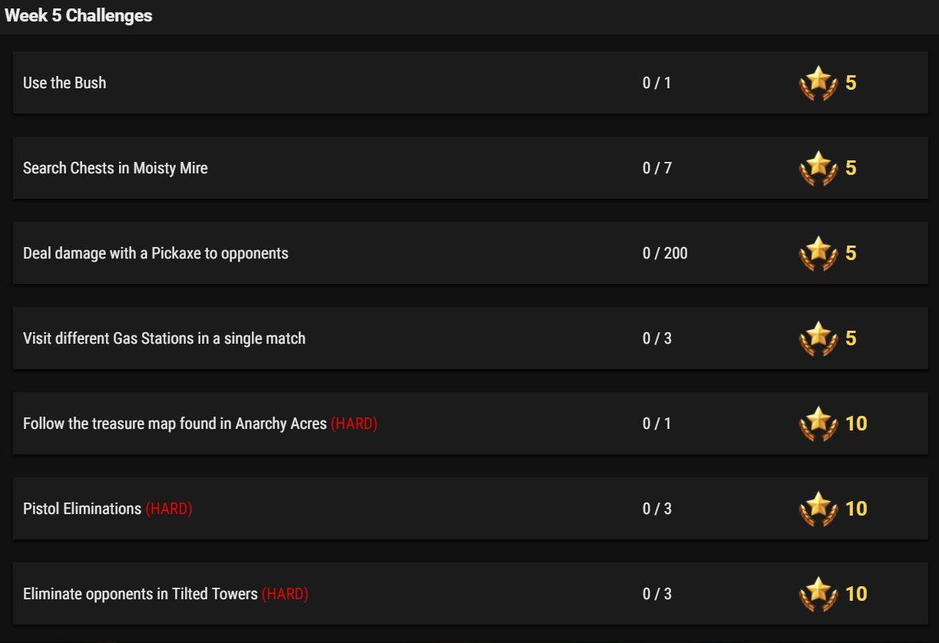Select the star icon for the Anarchy Acres treasure map
The width and height of the screenshot is (939, 643).
tap(818, 424)
